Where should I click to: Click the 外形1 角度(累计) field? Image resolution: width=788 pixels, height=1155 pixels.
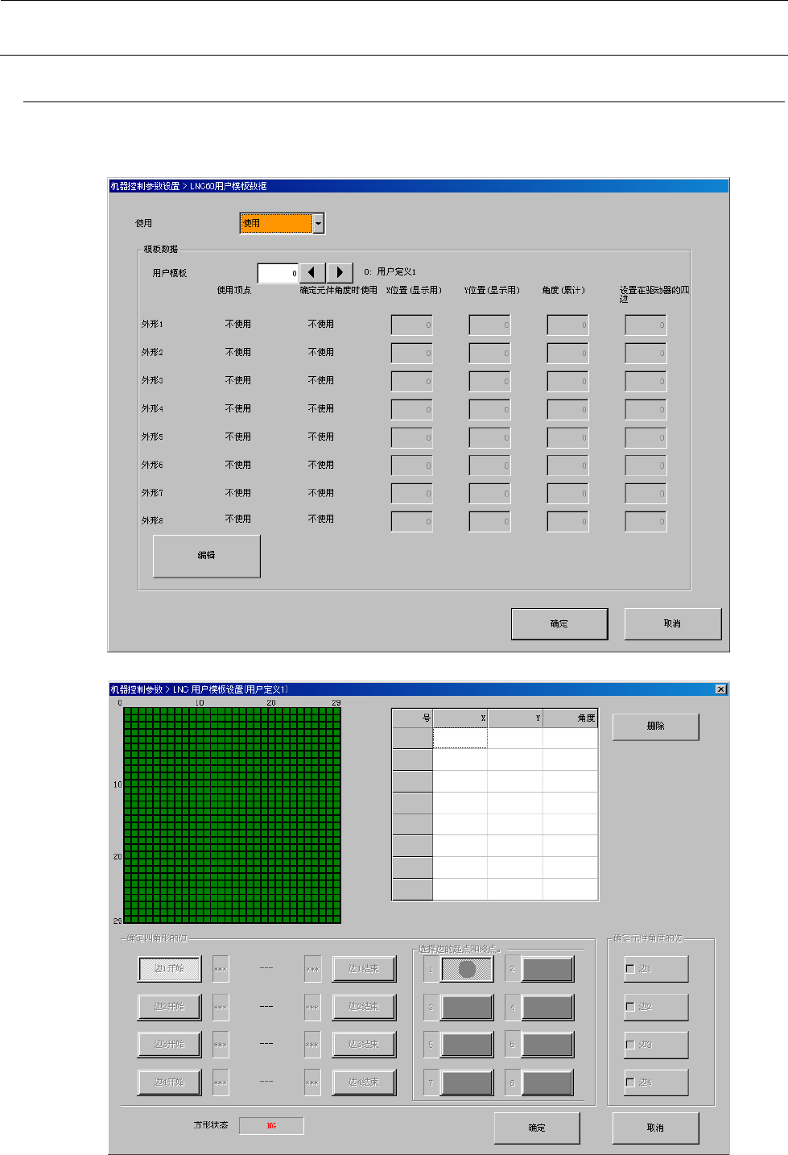(x=568, y=325)
